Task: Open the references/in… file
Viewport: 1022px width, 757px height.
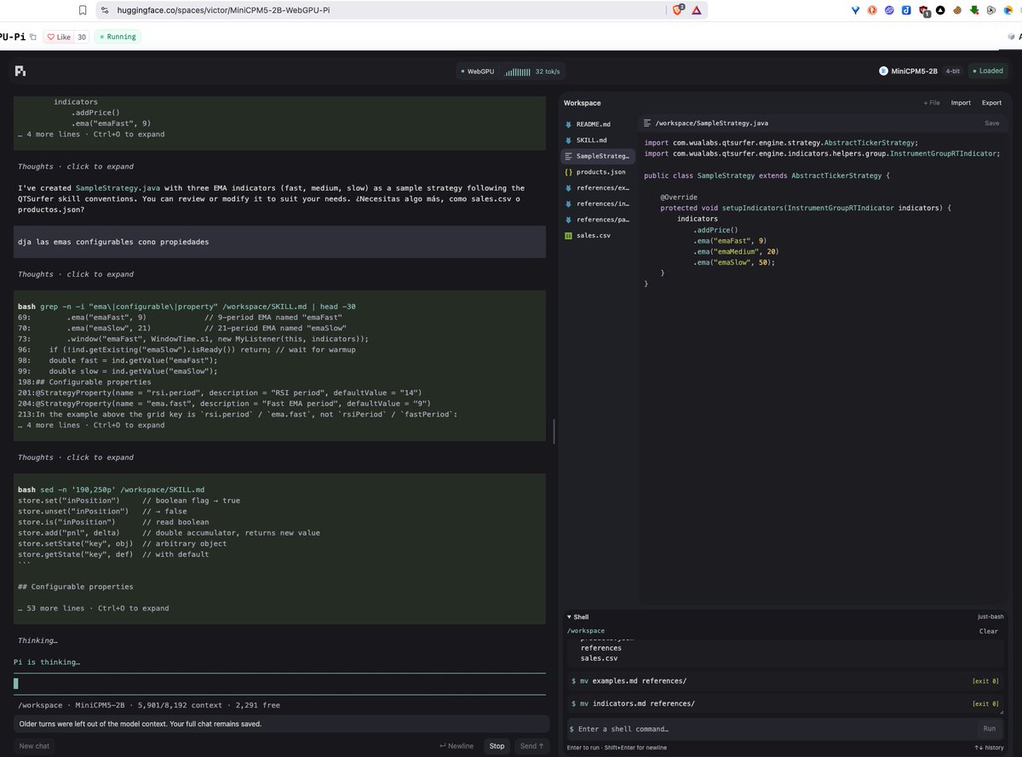Action: pos(598,204)
